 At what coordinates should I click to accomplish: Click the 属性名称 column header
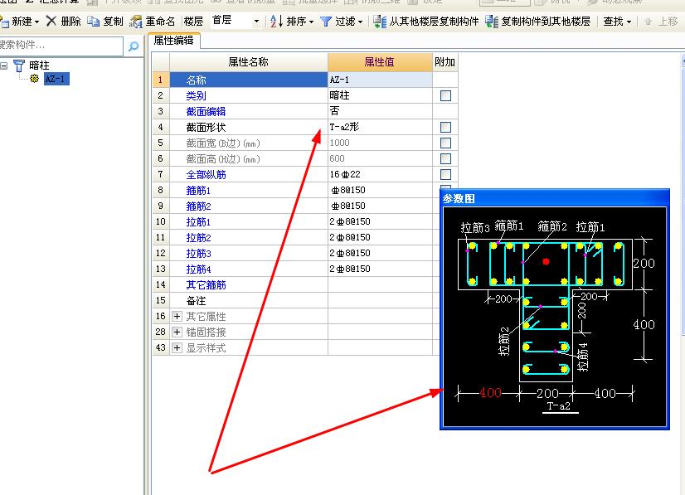click(249, 62)
